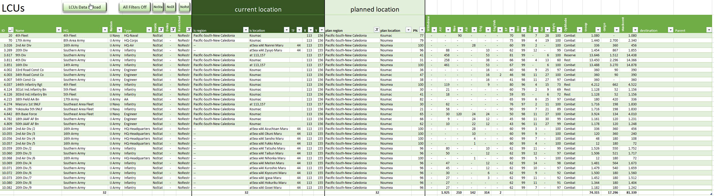
Task: Click the ID column sort button
Action: click(11, 30)
